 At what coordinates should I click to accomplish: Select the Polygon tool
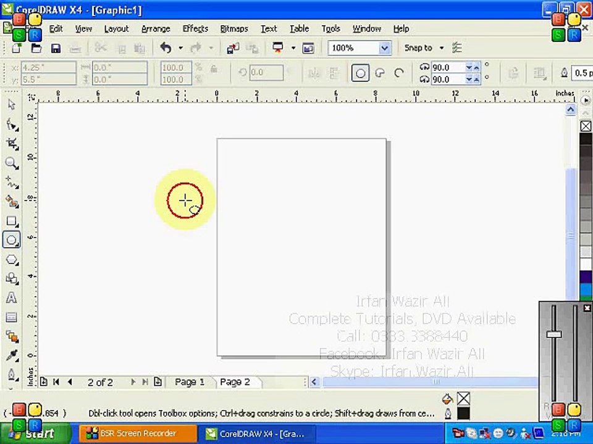[x=12, y=260]
